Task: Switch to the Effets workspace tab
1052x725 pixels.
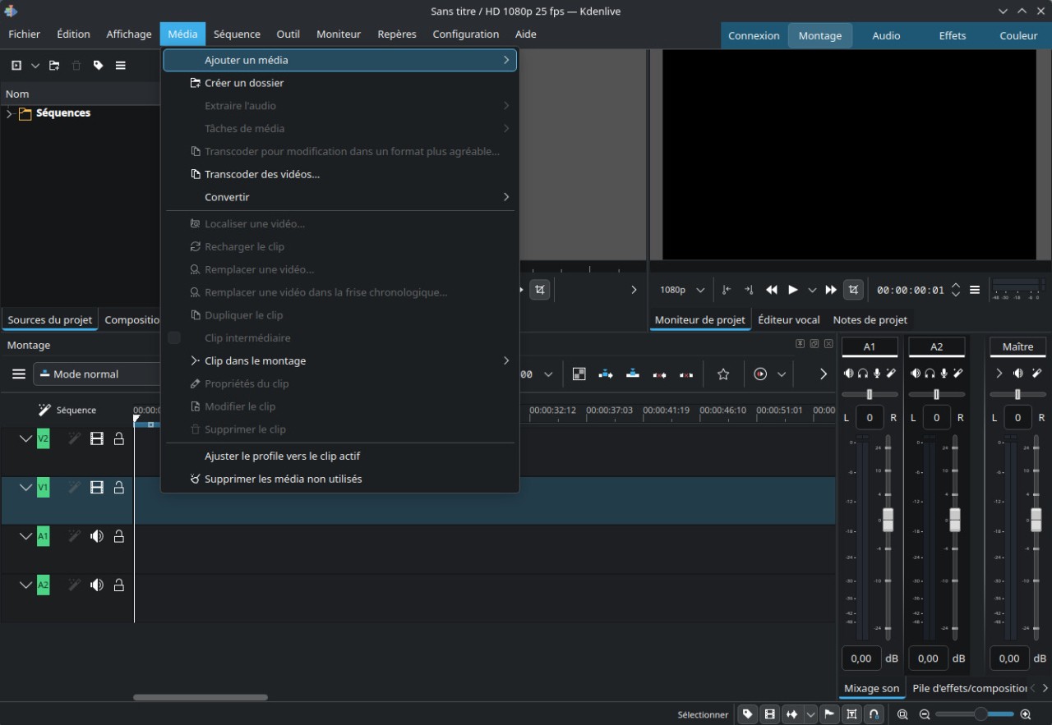Action: point(953,35)
